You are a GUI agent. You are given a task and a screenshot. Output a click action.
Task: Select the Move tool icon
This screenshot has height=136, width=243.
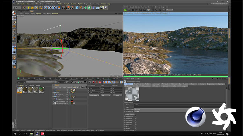coord(28,7)
